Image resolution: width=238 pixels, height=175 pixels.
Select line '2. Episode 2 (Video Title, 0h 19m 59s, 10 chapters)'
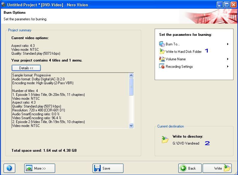[49, 122]
